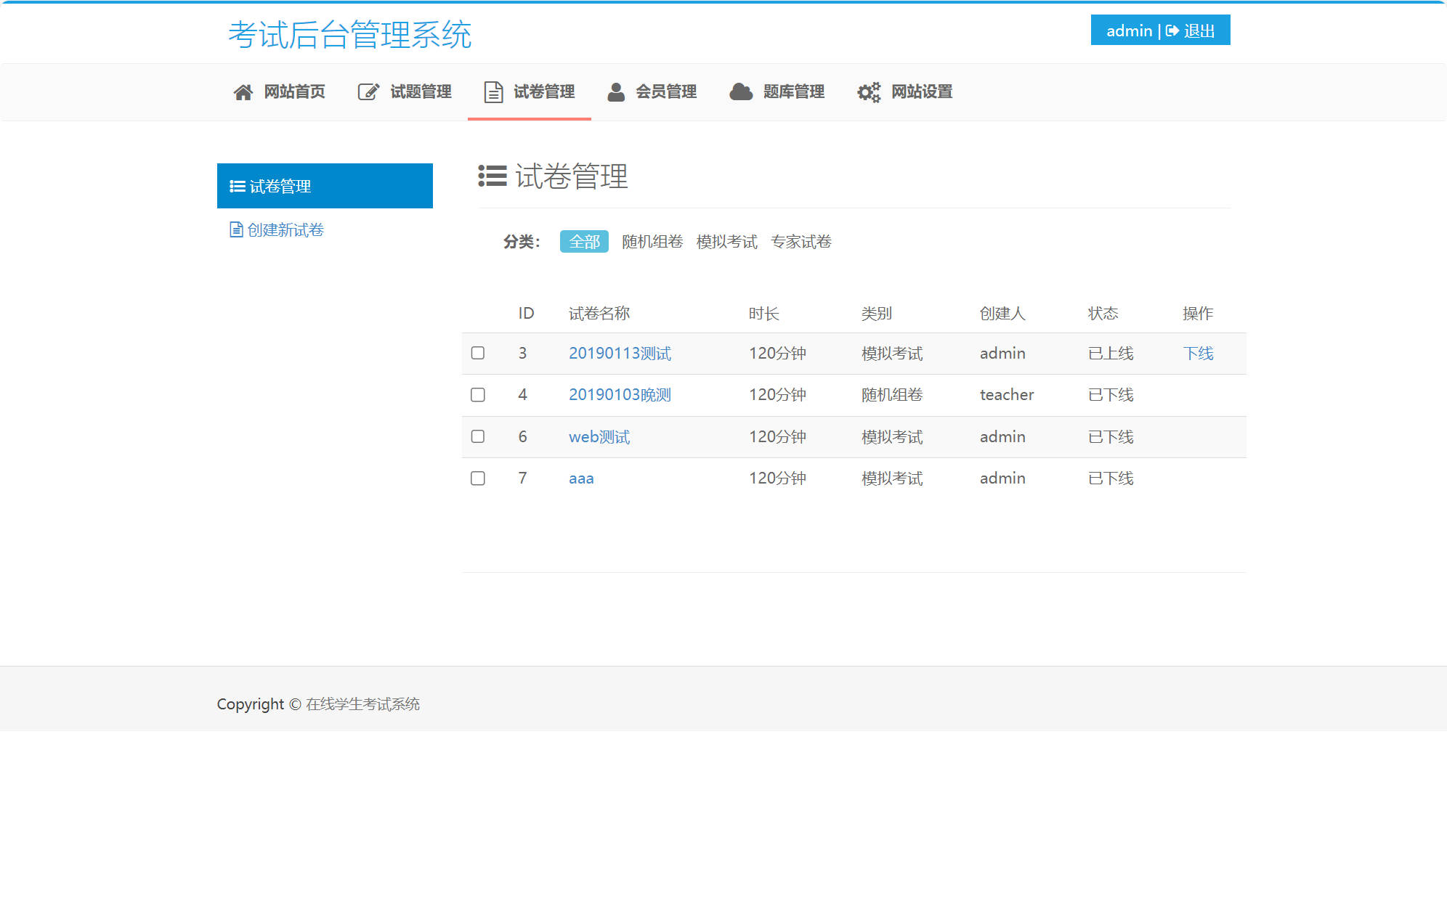
Task: Choose the 专家试卷 filter
Action: point(802,241)
